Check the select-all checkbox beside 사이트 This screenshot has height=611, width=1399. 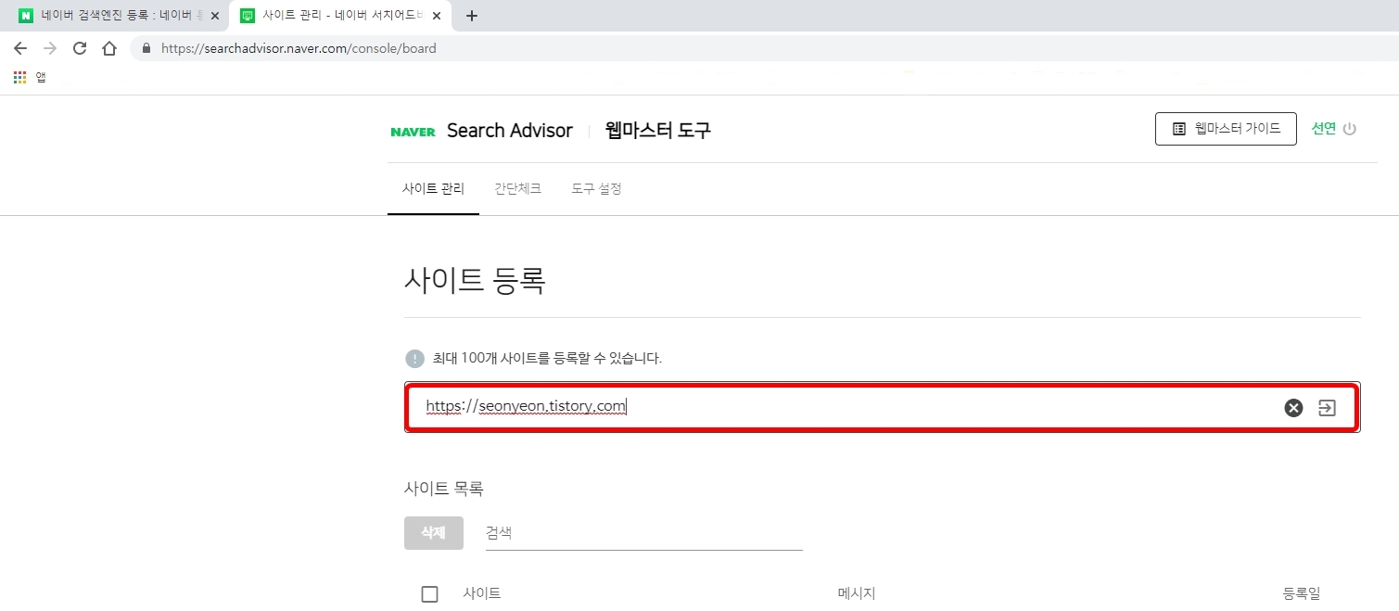coord(429,594)
